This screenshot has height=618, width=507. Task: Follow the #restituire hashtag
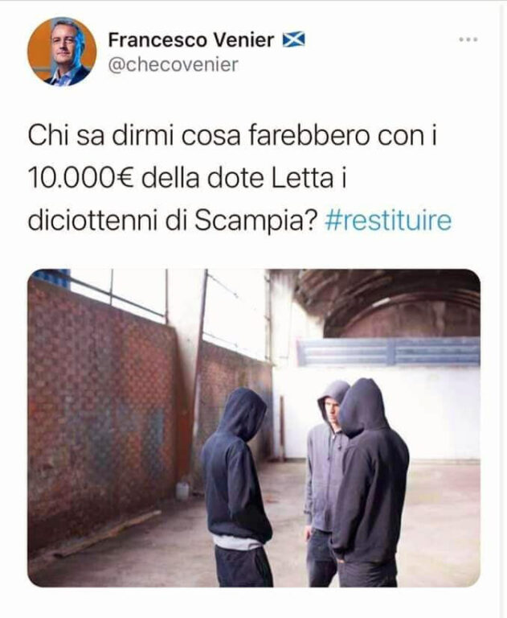pos(388,220)
